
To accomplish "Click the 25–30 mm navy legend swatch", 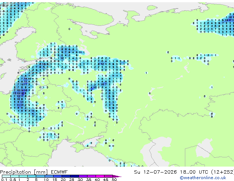I will [74, 176].
